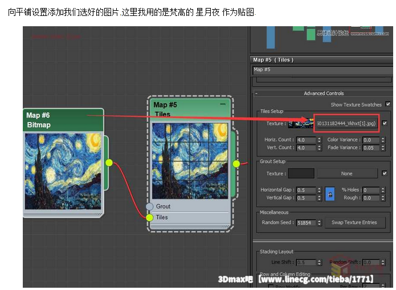Toggle Show Texture Swatches checkbox
The image size is (396, 290).
click(388, 104)
